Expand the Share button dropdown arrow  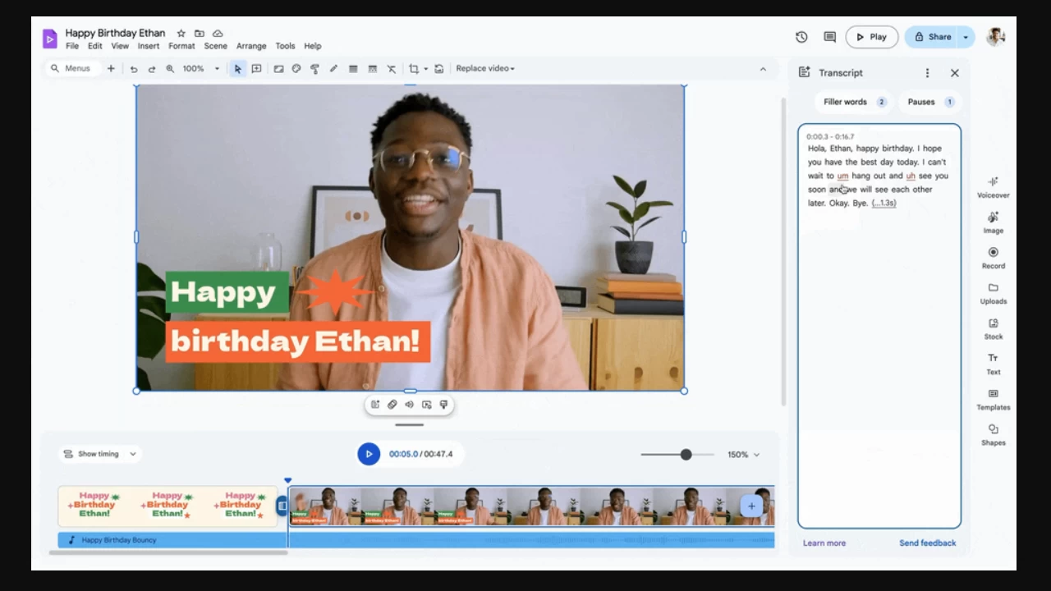click(x=966, y=37)
